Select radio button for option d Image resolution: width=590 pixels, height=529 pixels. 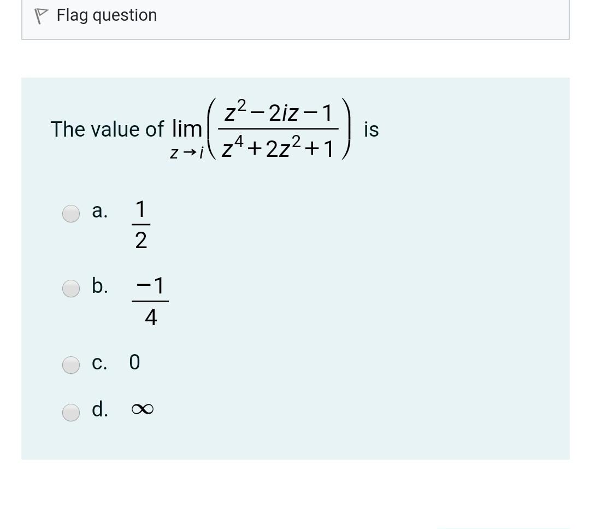pos(71,412)
